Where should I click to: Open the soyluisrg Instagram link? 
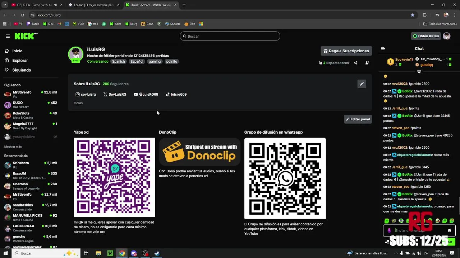point(86,95)
